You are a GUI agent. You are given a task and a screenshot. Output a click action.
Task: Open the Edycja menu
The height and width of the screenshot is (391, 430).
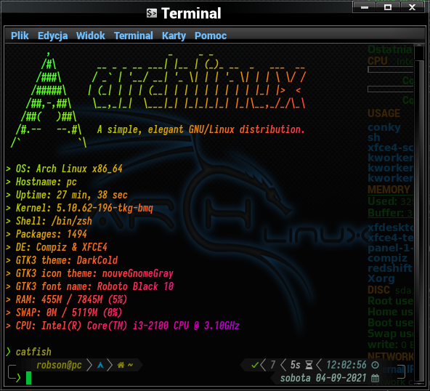pos(52,36)
